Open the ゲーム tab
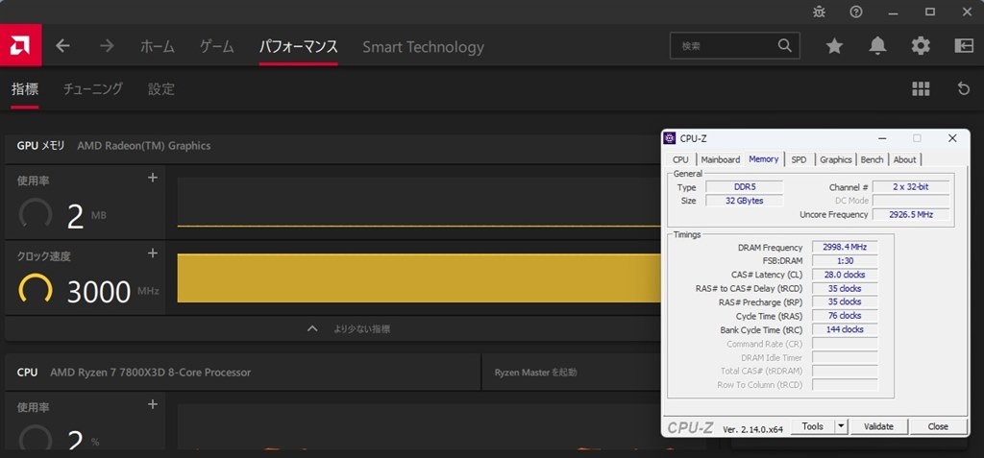This screenshot has height=458, width=984. click(x=217, y=46)
